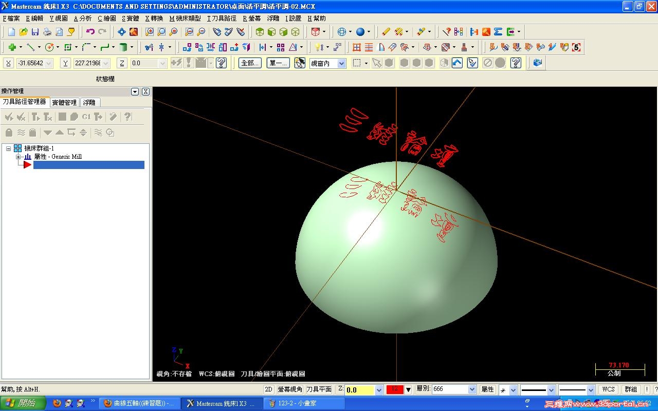Undo the last action with the purple arrow
The height and width of the screenshot is (411, 658).
[x=90, y=32]
